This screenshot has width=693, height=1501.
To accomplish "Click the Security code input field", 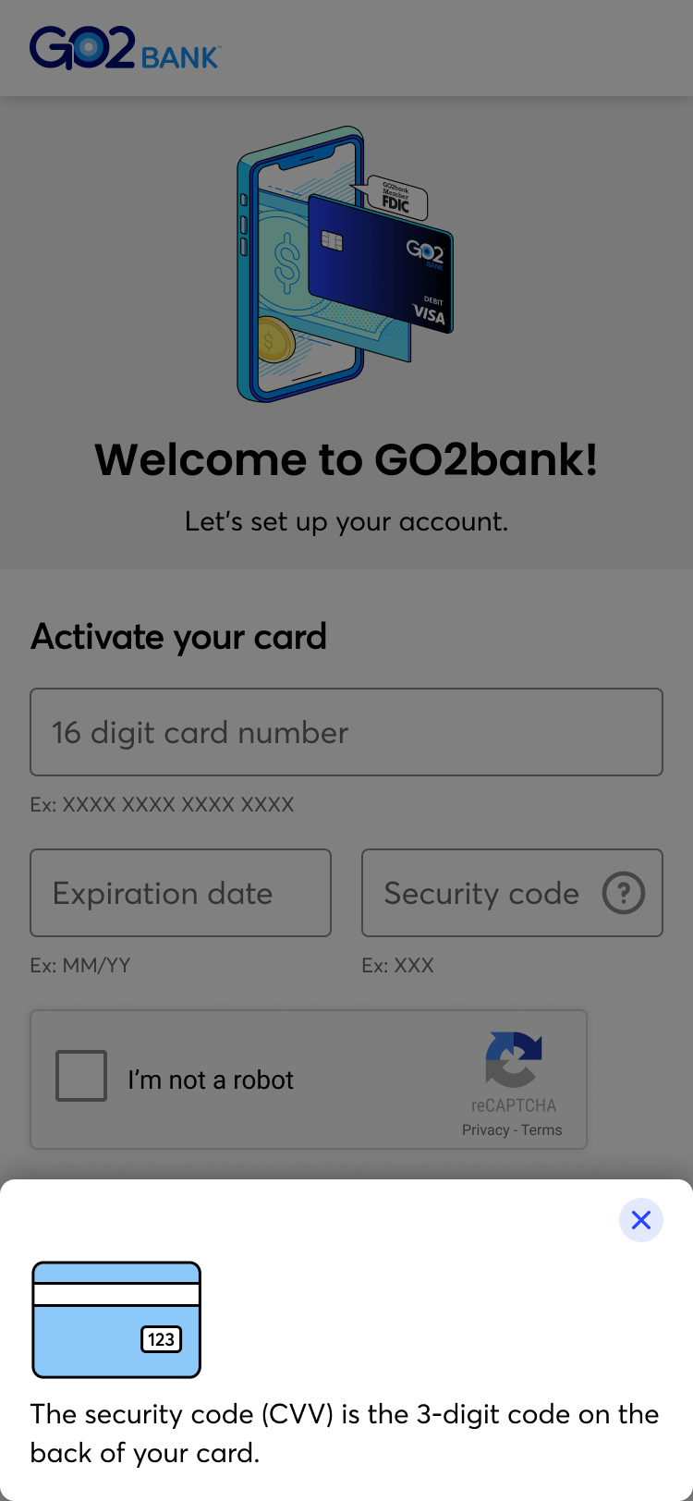I will 480,893.
